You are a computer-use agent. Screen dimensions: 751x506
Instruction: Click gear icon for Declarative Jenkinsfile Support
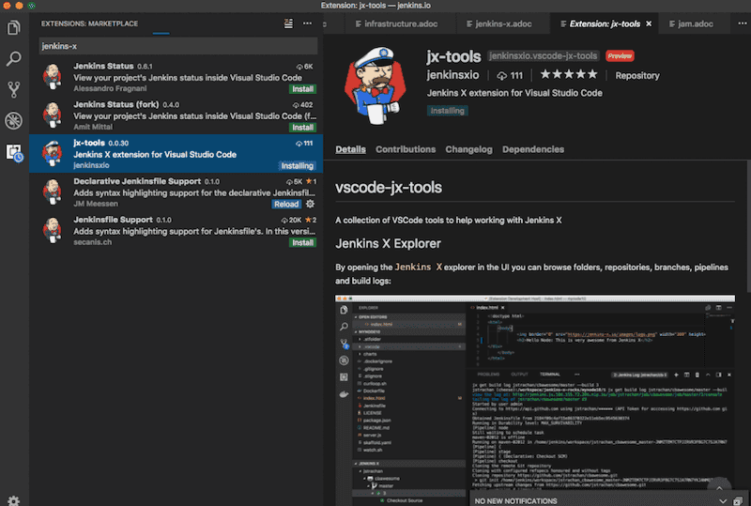[x=311, y=204]
